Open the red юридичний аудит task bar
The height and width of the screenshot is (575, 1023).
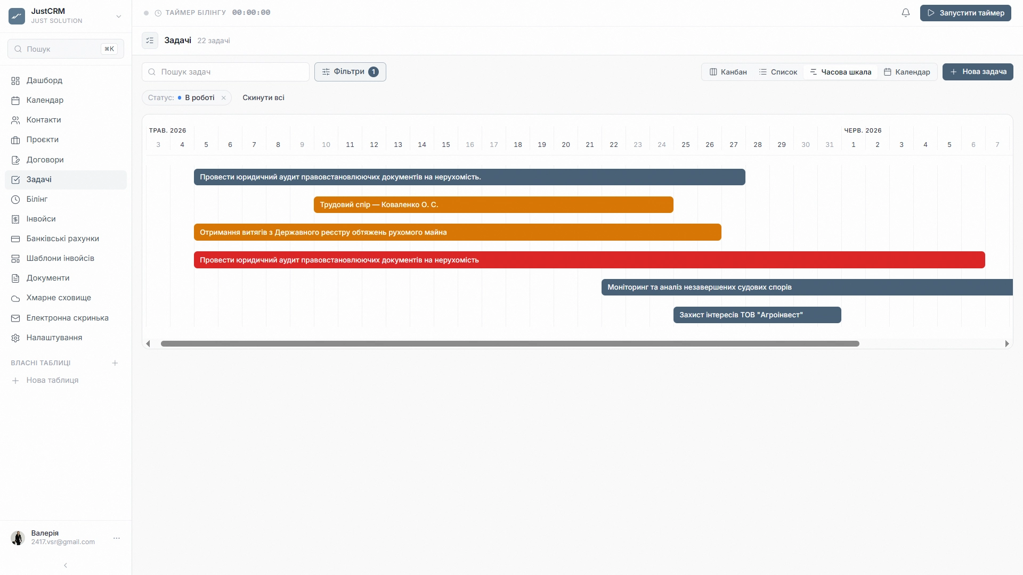[x=589, y=260]
